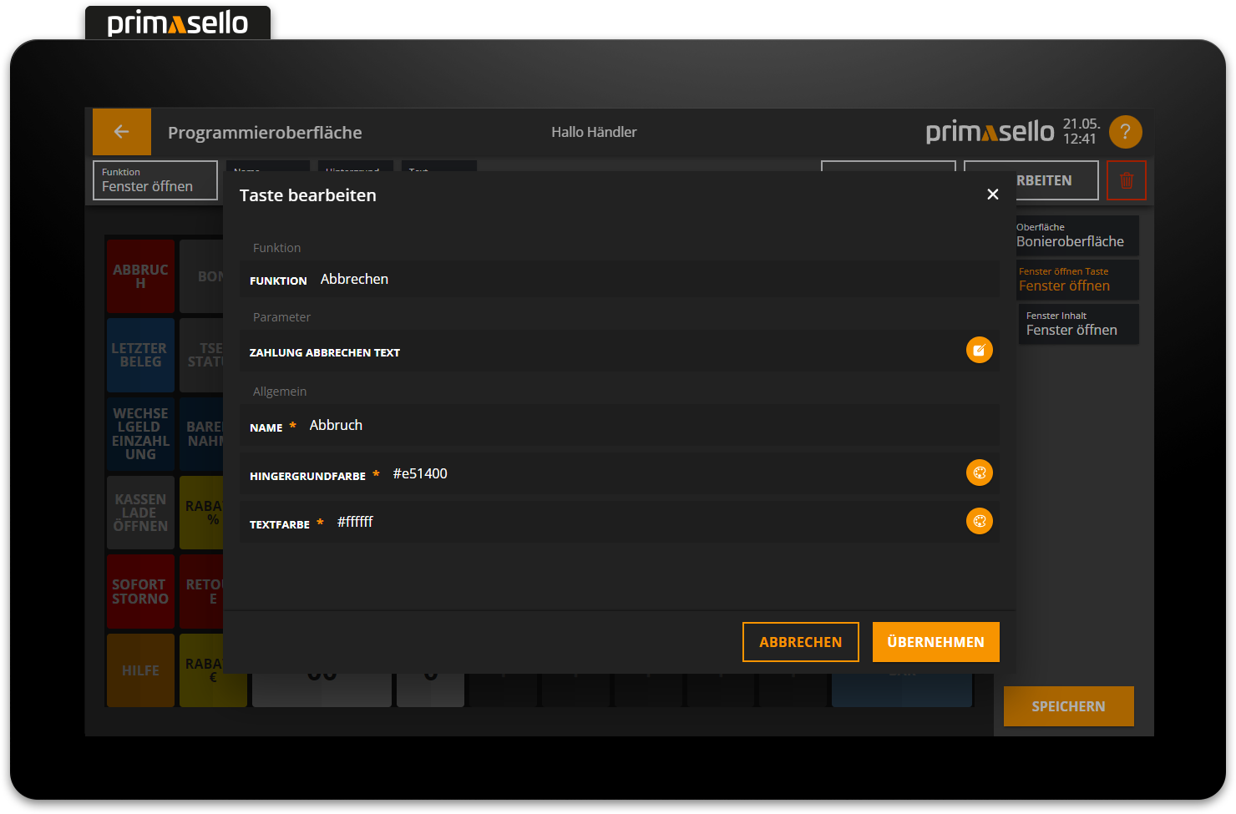Click the primasello logo in the header
Viewport: 1236px width, 814px height.
point(989,131)
